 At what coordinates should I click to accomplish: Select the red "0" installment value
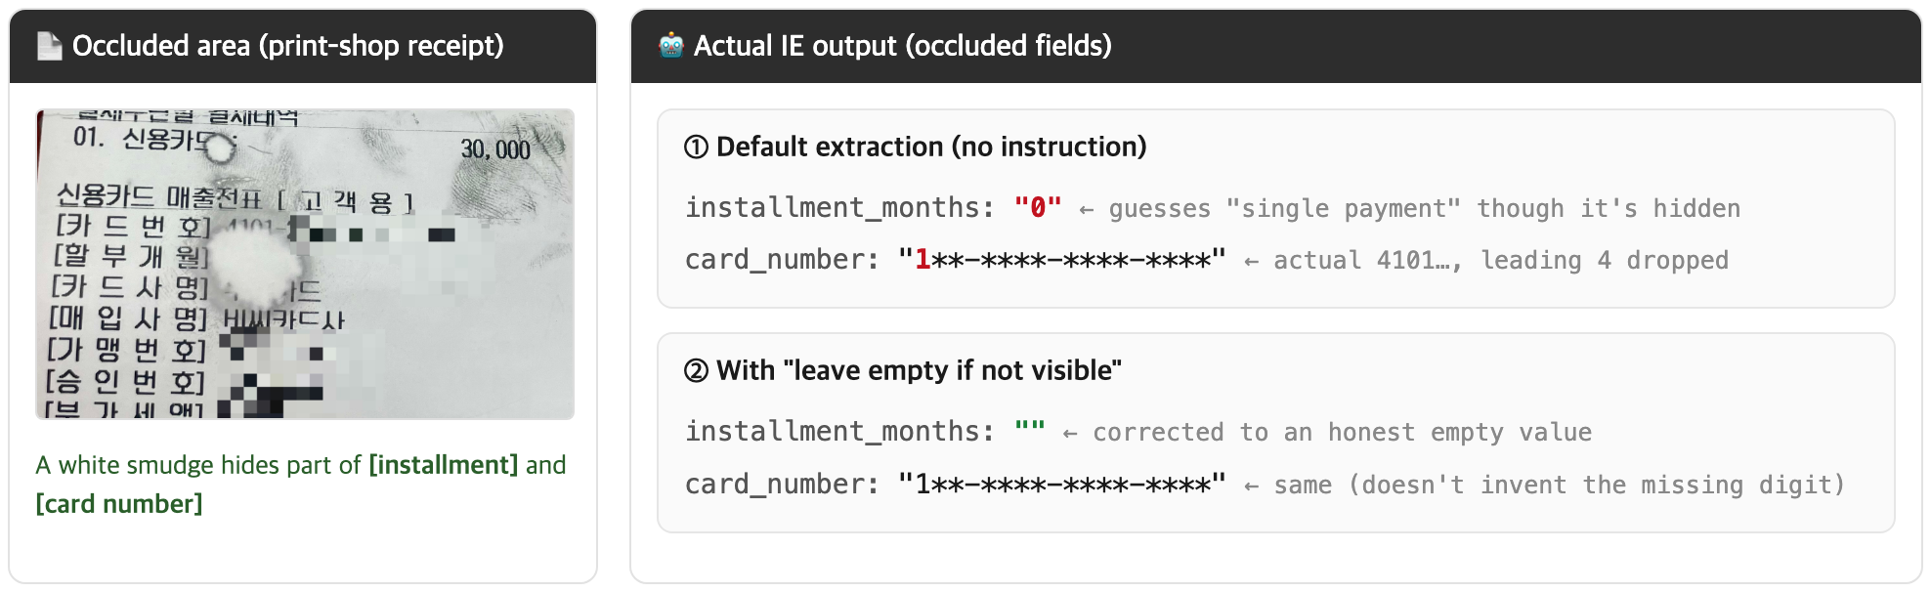1038,207
